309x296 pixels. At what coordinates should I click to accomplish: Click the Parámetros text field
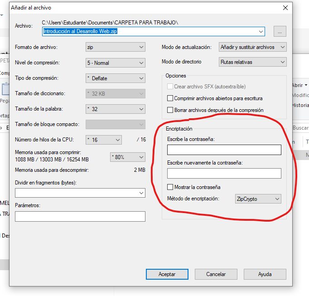80,217
